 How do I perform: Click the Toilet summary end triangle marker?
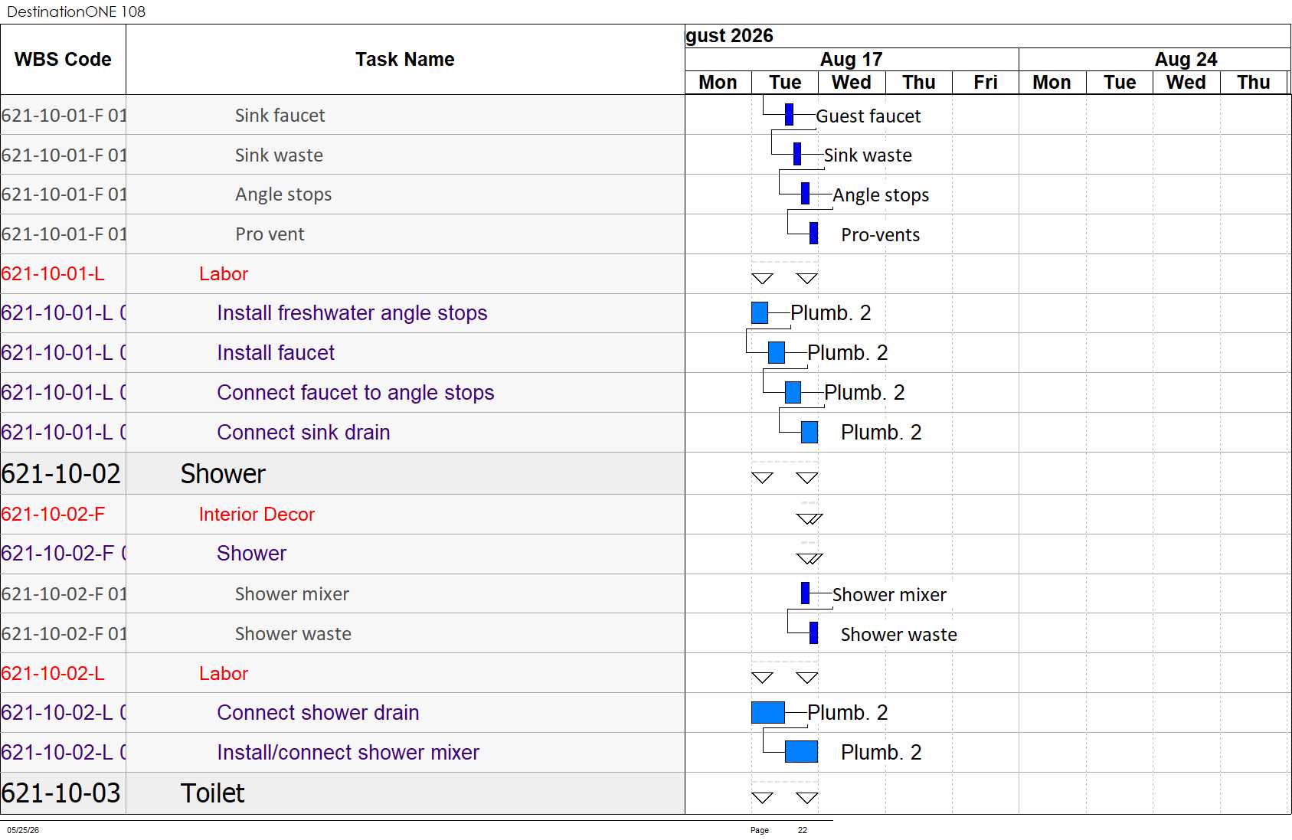(x=807, y=797)
